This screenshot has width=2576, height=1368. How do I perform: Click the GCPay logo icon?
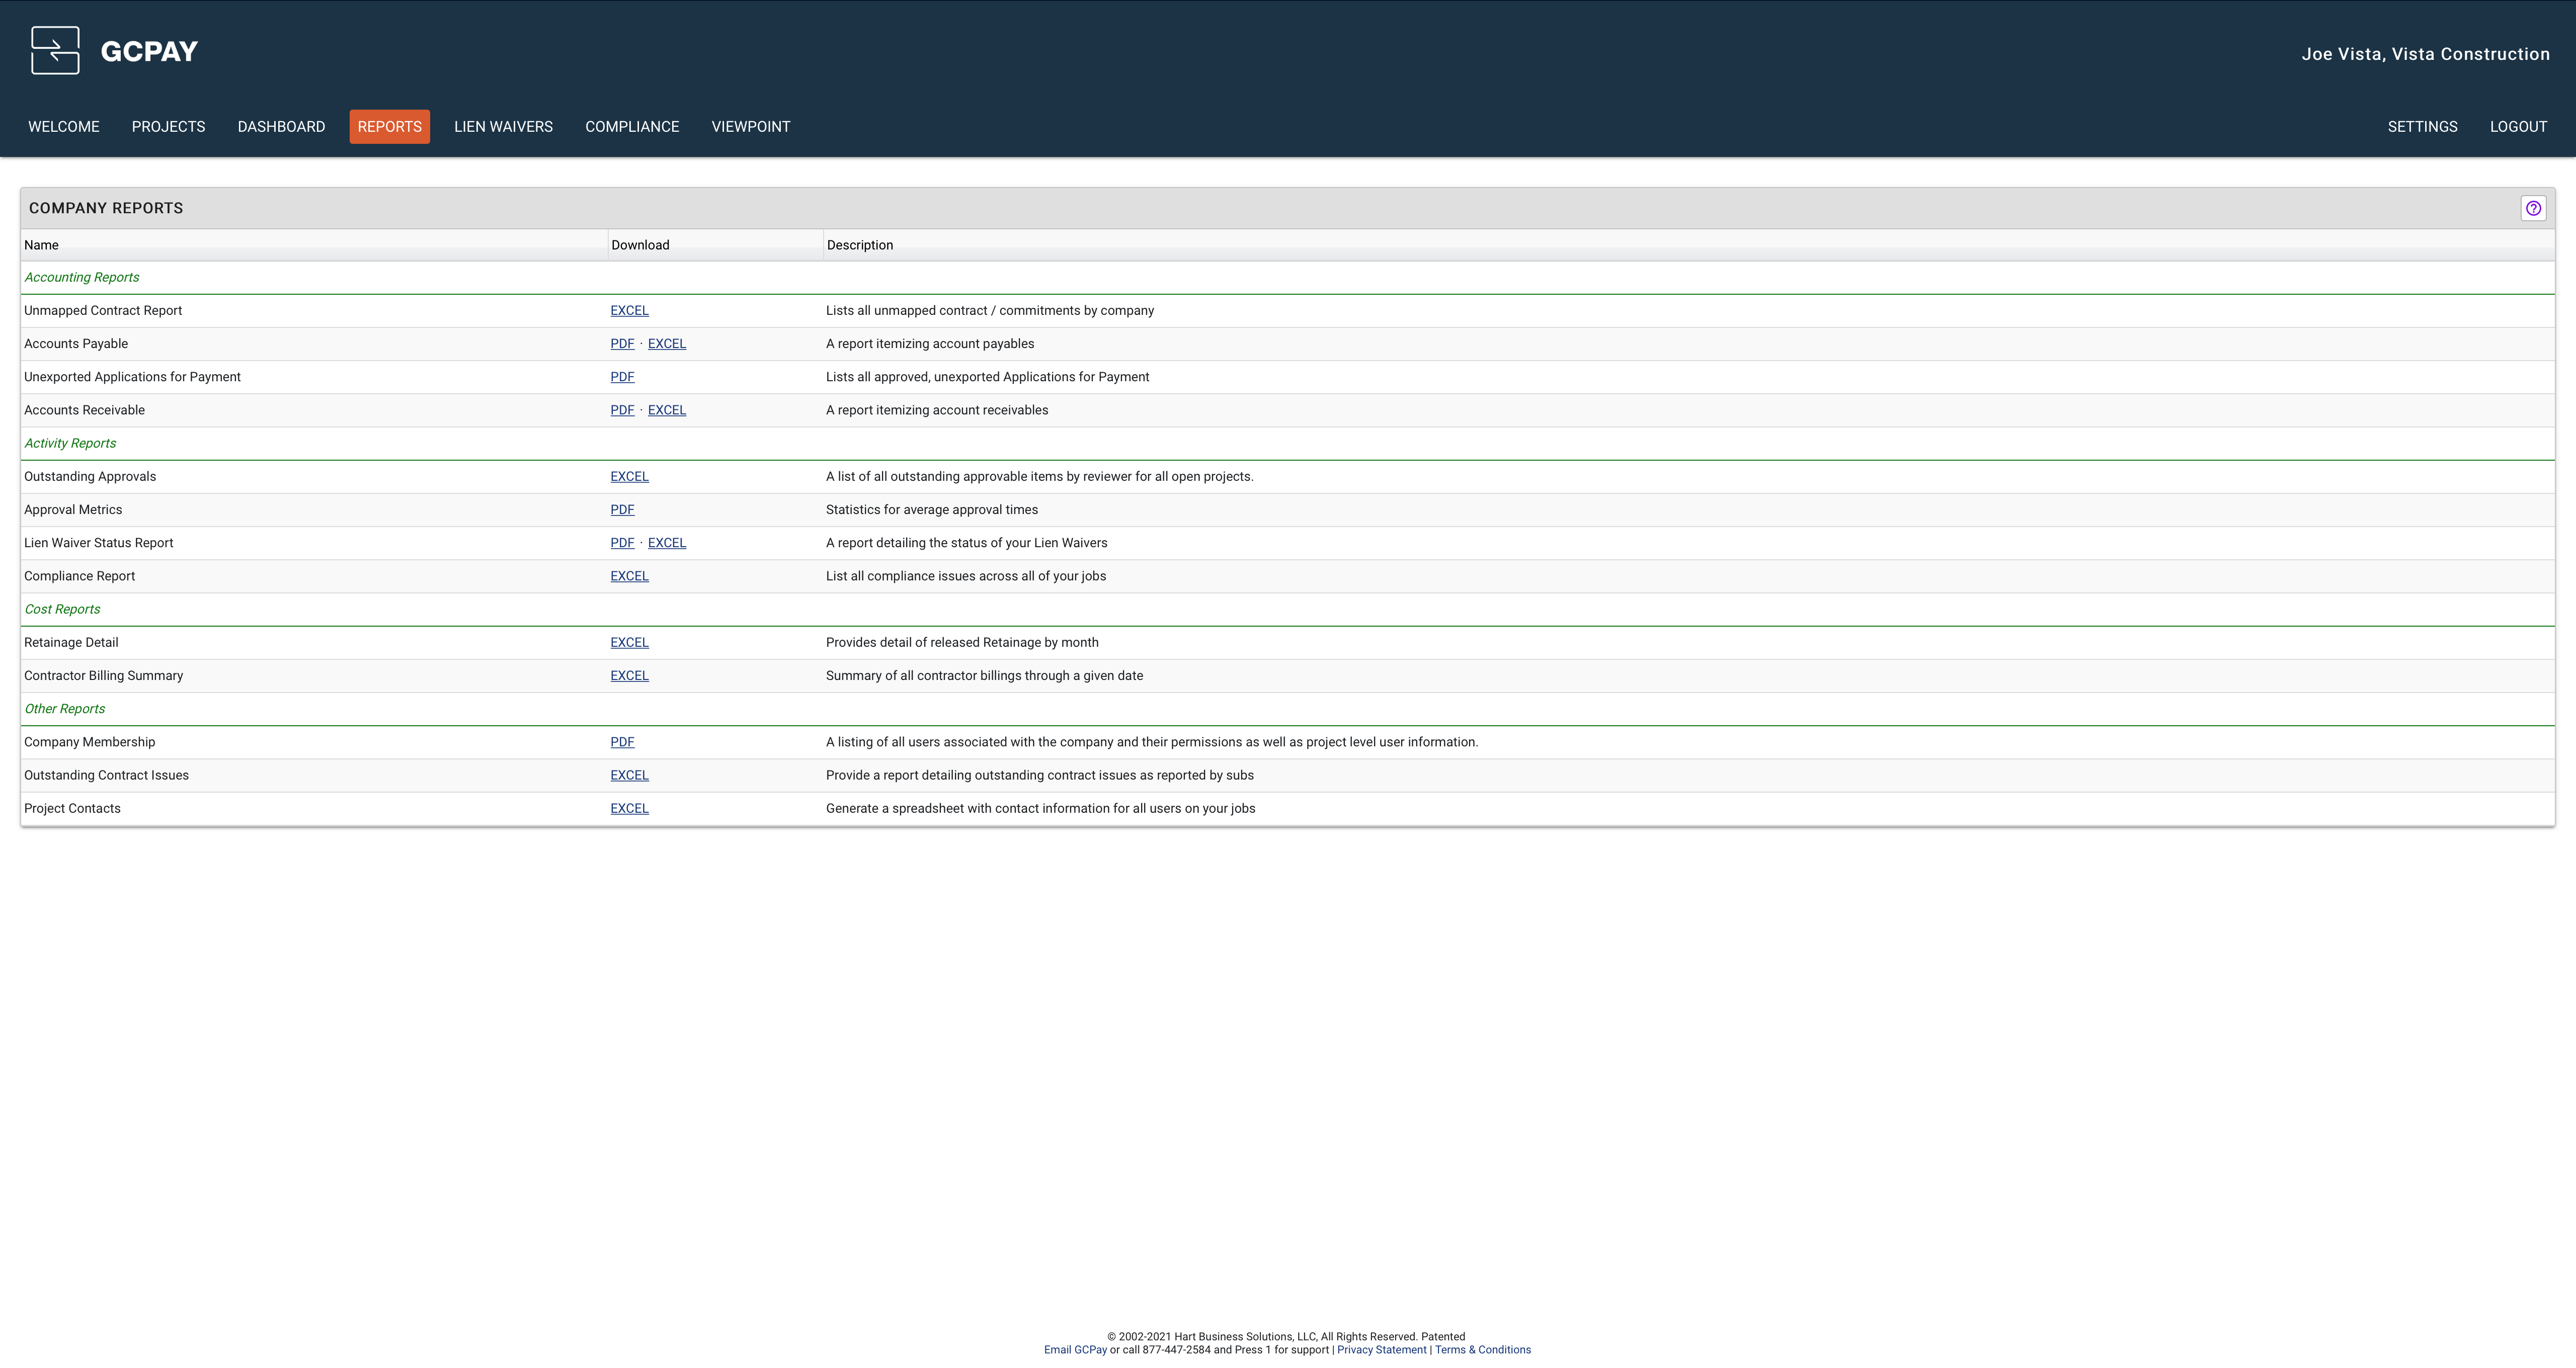55,50
